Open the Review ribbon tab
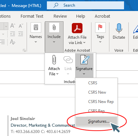Image resolution: width=138 pixels, height=136 pixels. point(60,16)
